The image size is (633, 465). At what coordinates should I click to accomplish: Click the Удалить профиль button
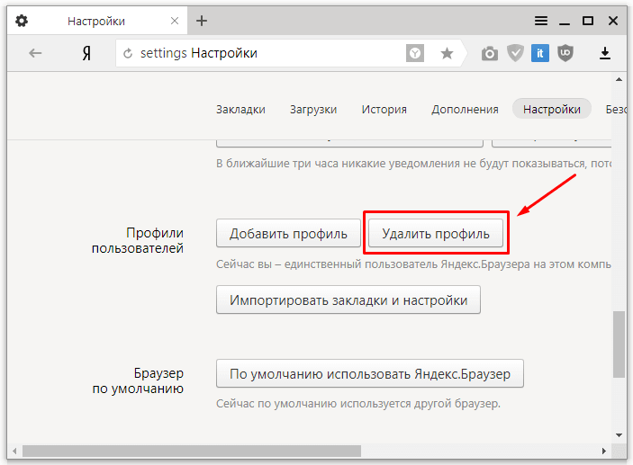[436, 233]
